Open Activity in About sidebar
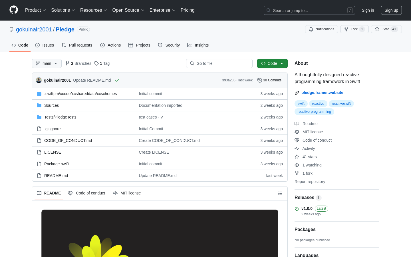 coord(305,148)
